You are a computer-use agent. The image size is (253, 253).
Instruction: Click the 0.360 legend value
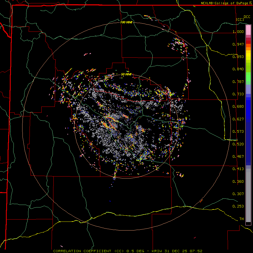pyautogui.click(x=238, y=182)
